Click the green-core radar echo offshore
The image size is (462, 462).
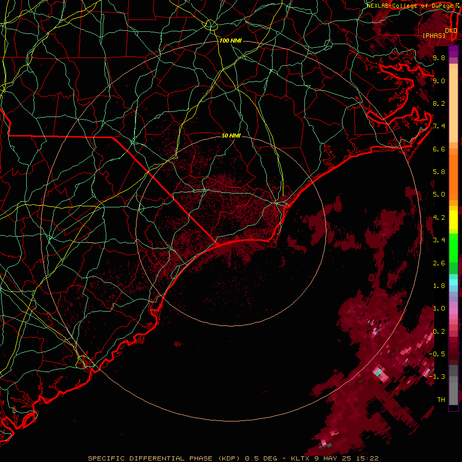(379, 372)
